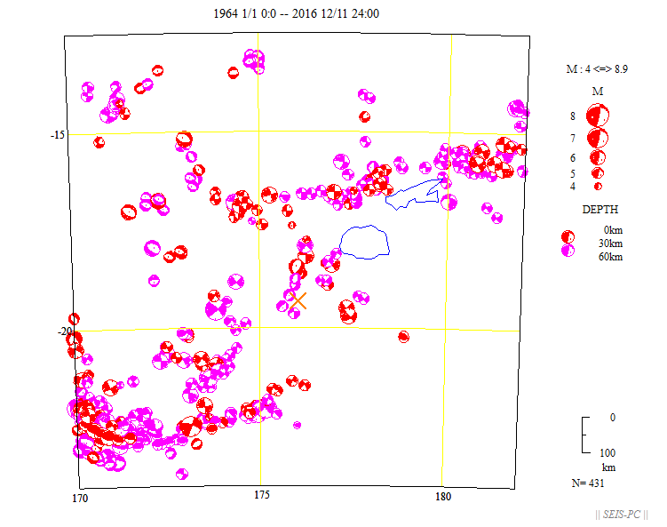The width and height of the screenshot is (667, 527).
Task: Select the magnitude 7 legend beachball
Action: tap(597, 138)
